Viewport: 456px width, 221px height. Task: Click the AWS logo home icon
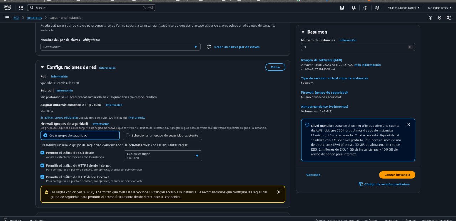point(7,7)
